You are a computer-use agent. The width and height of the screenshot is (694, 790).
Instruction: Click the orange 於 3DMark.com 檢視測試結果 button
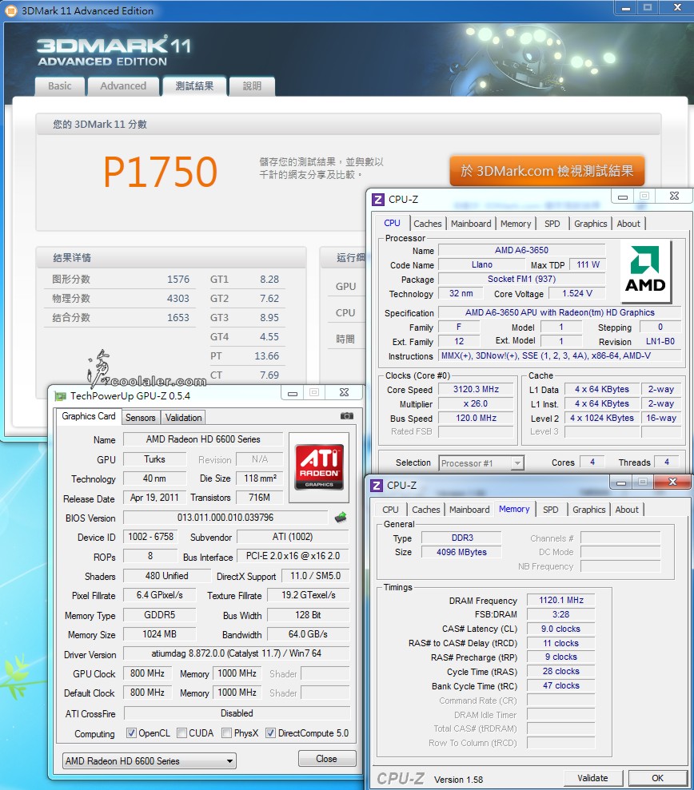(x=547, y=171)
